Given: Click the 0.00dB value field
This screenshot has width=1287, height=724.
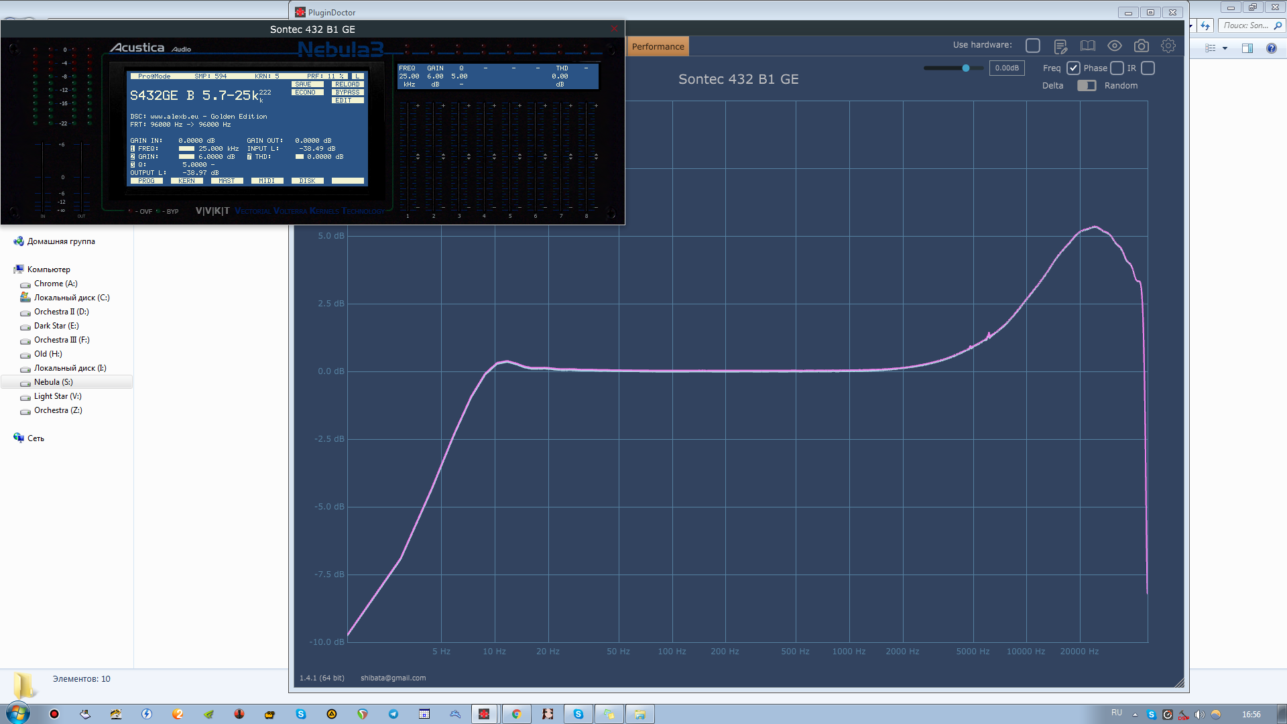Looking at the screenshot, I should coord(1006,68).
